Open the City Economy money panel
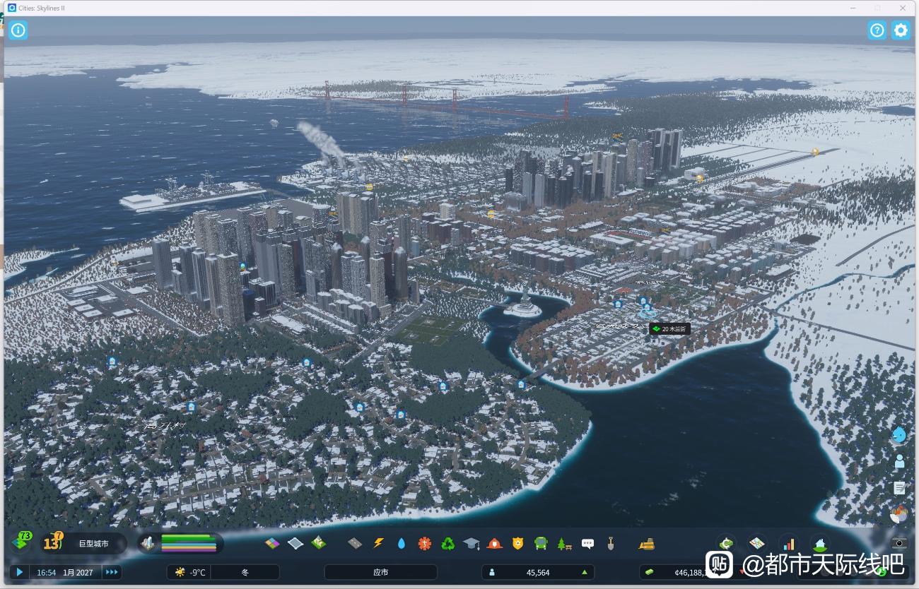The height and width of the screenshot is (589, 919). pyautogui.click(x=726, y=543)
